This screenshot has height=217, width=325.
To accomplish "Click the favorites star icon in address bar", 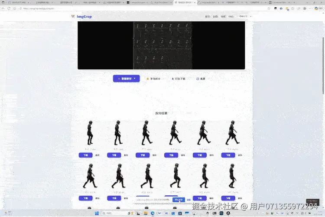I will [269, 9].
